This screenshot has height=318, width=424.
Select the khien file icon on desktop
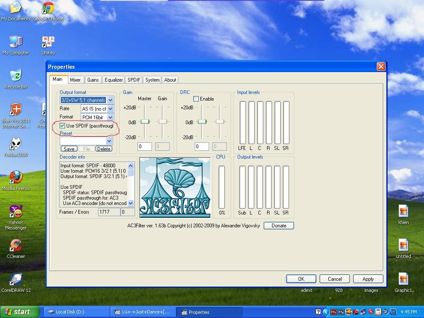click(x=403, y=215)
